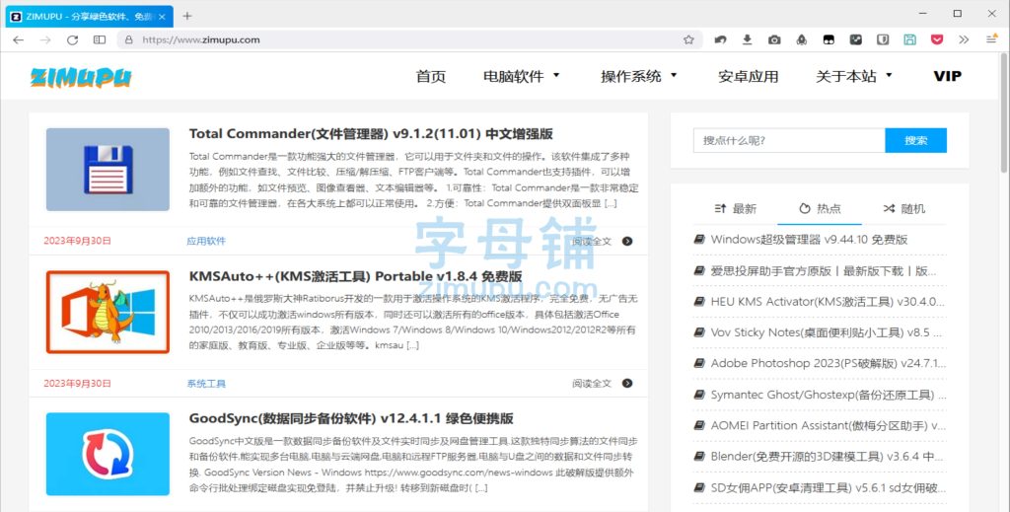Switch to the 热点 sidebar tab
Screen dimensions: 1010x512
[x=820, y=209]
